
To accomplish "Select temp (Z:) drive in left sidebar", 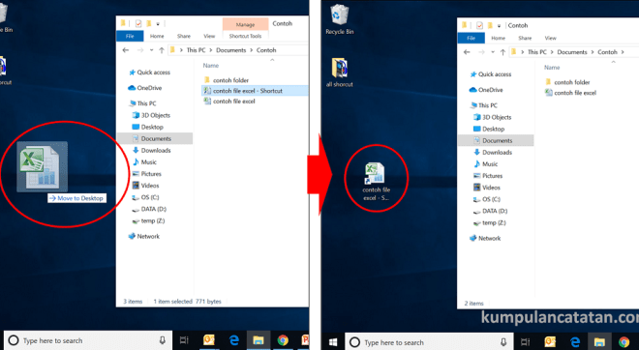I will (x=148, y=221).
